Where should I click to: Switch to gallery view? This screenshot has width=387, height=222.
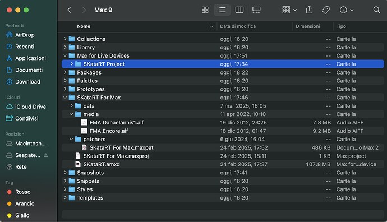(256, 10)
